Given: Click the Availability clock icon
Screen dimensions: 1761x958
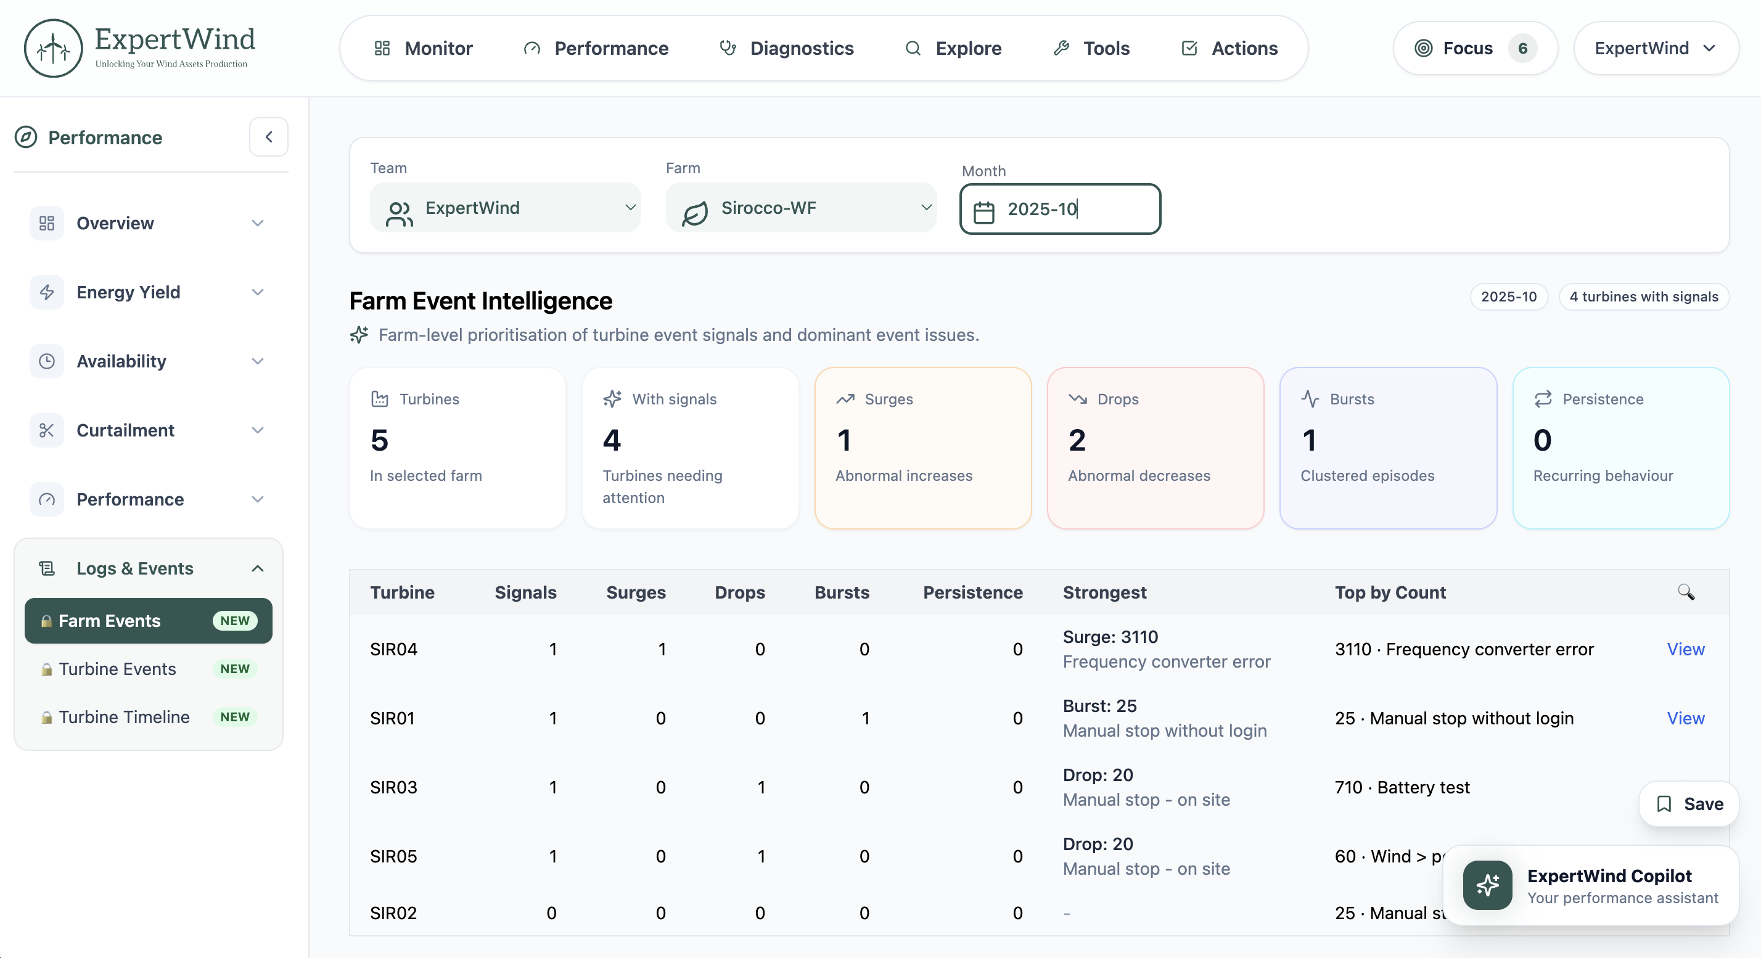Looking at the screenshot, I should (46, 361).
